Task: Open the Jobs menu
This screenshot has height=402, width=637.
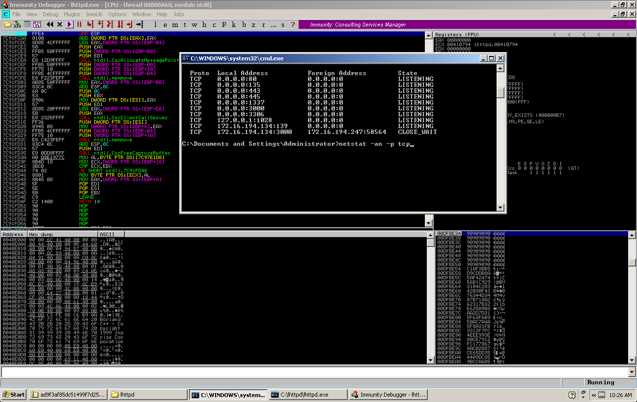Action: tap(178, 14)
